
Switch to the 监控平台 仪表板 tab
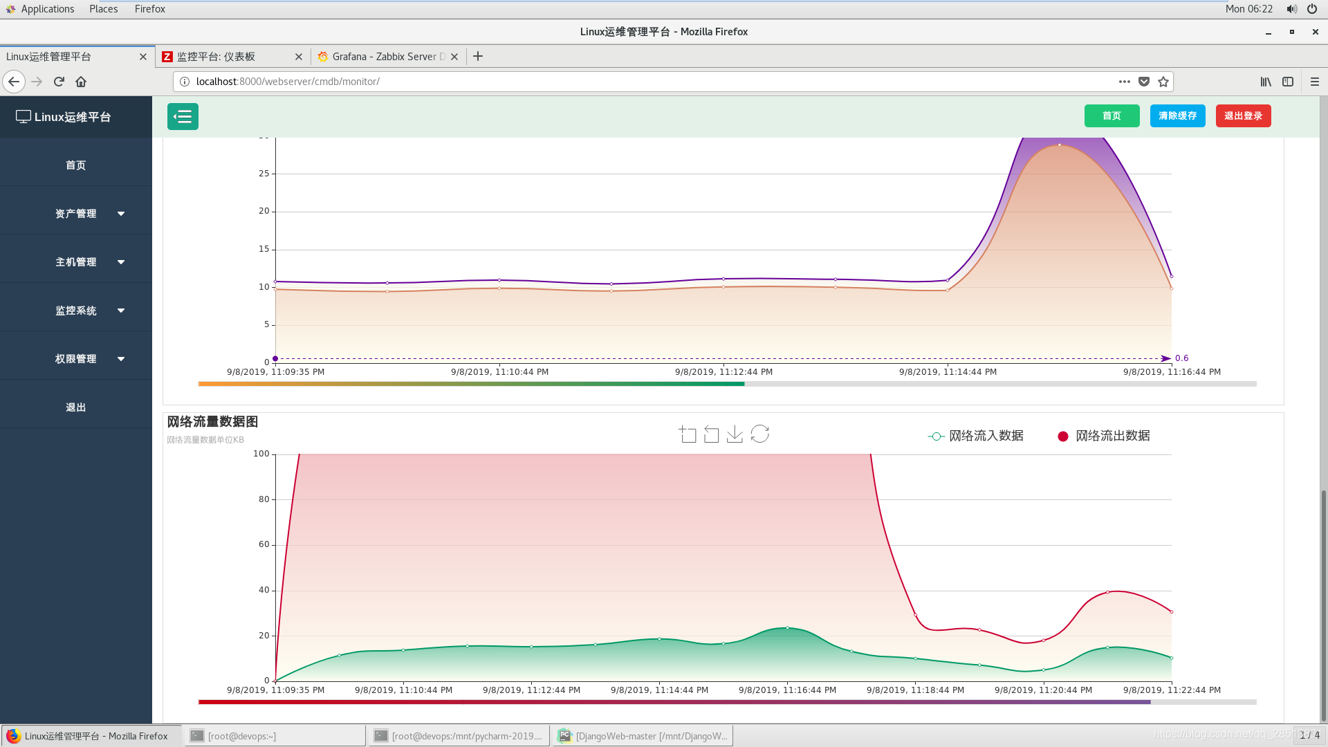[225, 57]
